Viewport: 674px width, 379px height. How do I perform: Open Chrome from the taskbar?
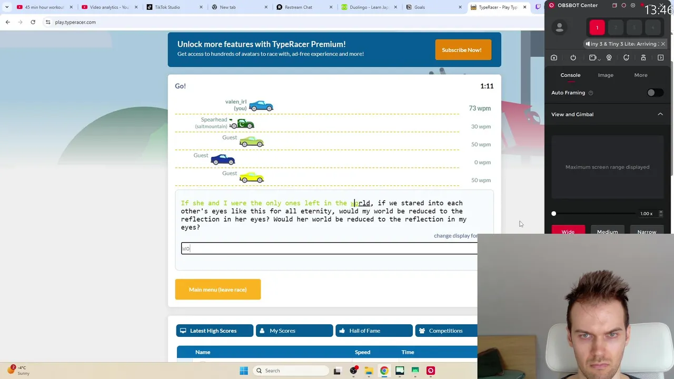pyautogui.click(x=384, y=371)
